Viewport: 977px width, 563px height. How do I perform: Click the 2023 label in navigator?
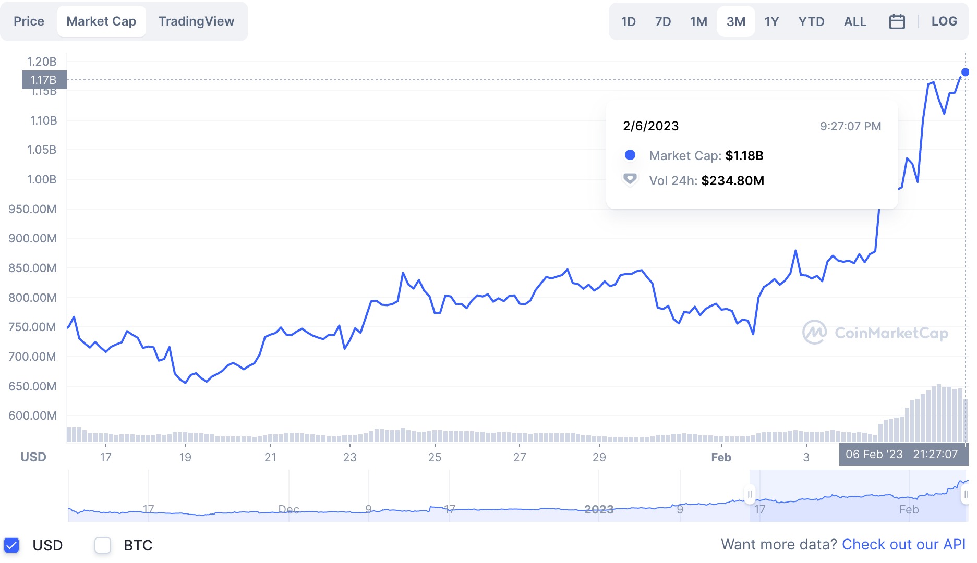599,509
